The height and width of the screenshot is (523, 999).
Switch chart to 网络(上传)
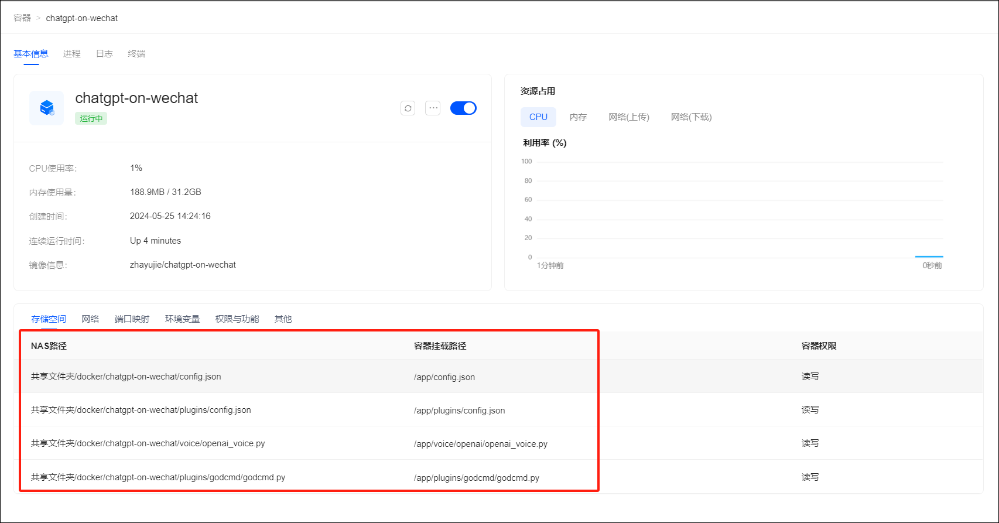click(x=628, y=117)
